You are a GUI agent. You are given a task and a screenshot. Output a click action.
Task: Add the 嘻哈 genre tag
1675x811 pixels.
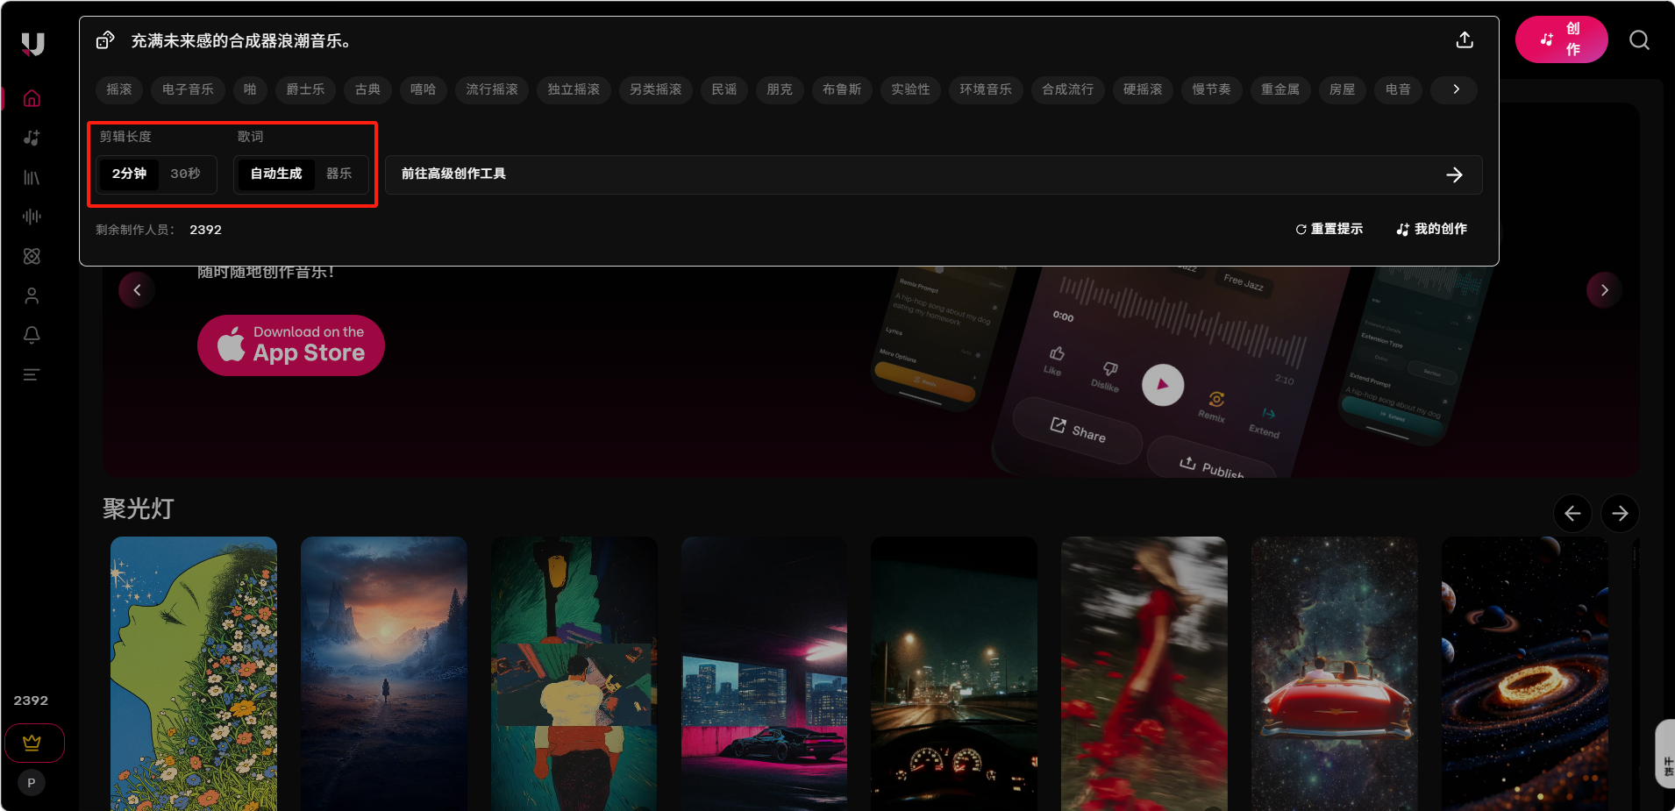(x=424, y=89)
